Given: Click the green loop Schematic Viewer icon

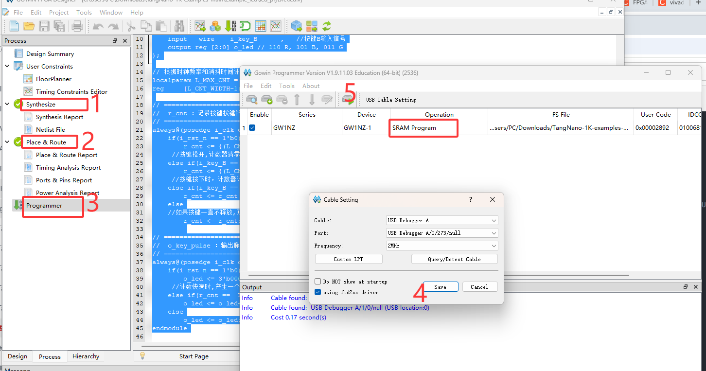Looking at the screenshot, I should tap(245, 26).
